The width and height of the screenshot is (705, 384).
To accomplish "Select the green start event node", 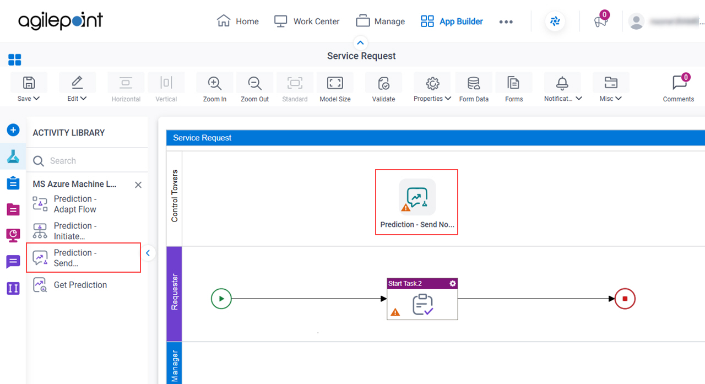I will [221, 299].
